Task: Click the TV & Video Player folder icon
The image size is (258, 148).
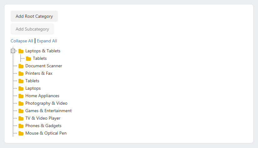Action: [x=21, y=118]
